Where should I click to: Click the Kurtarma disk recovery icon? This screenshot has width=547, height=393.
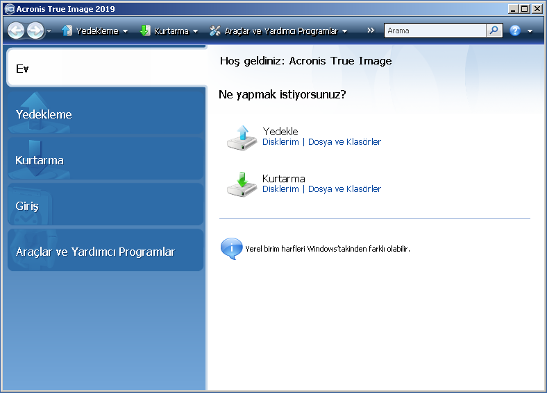242,184
